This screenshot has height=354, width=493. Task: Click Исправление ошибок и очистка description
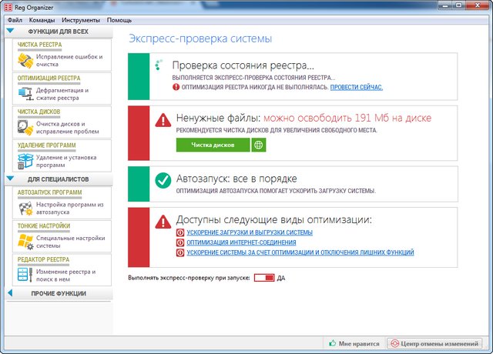(69, 61)
